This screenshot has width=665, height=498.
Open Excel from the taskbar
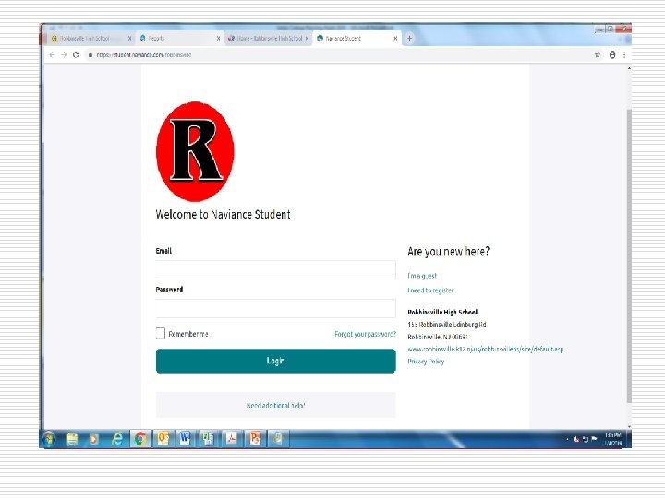[x=208, y=439]
